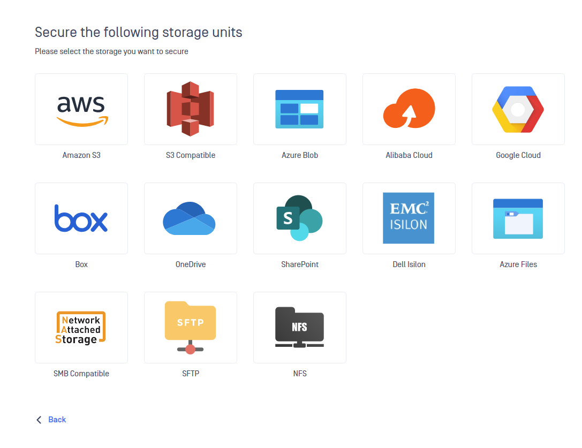Pick the NFS network folder icon
The height and width of the screenshot is (448, 582).
pos(299,328)
